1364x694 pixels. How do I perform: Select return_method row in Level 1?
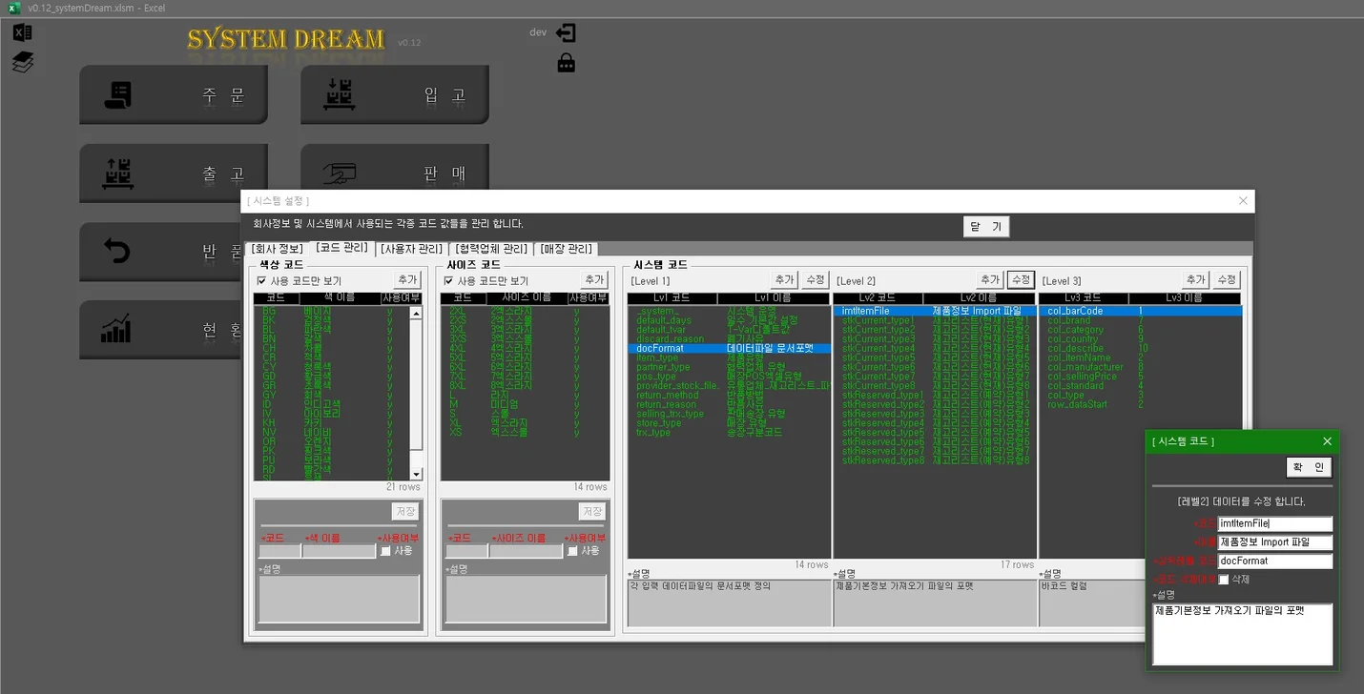[730, 395]
